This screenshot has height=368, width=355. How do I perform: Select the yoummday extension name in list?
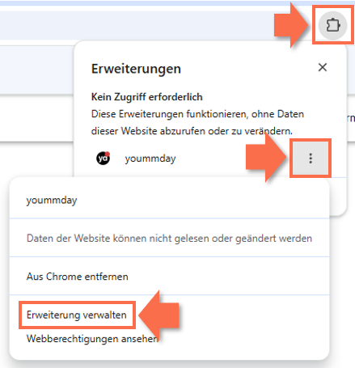pyautogui.click(x=150, y=159)
